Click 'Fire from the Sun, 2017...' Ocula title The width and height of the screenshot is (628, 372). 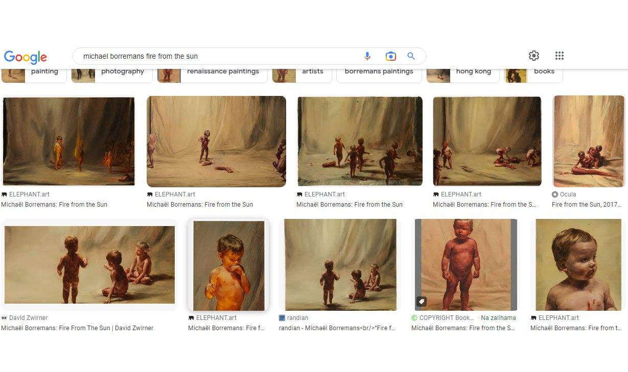587,205
